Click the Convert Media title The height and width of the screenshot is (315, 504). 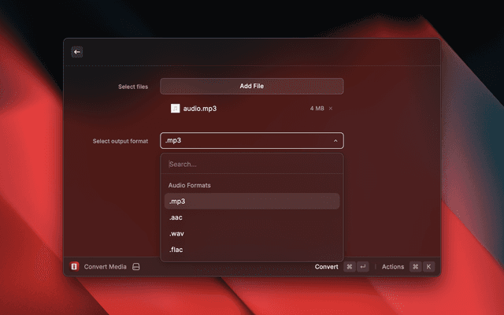(x=105, y=267)
